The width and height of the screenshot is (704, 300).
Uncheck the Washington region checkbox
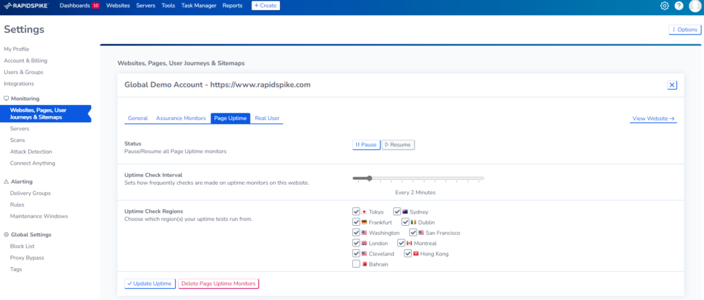(357, 233)
